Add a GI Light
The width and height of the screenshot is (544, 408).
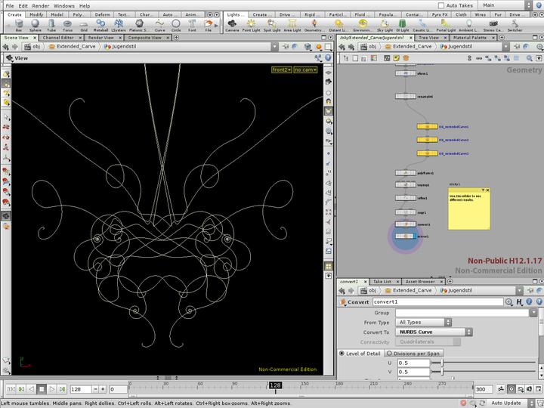tap(403, 25)
